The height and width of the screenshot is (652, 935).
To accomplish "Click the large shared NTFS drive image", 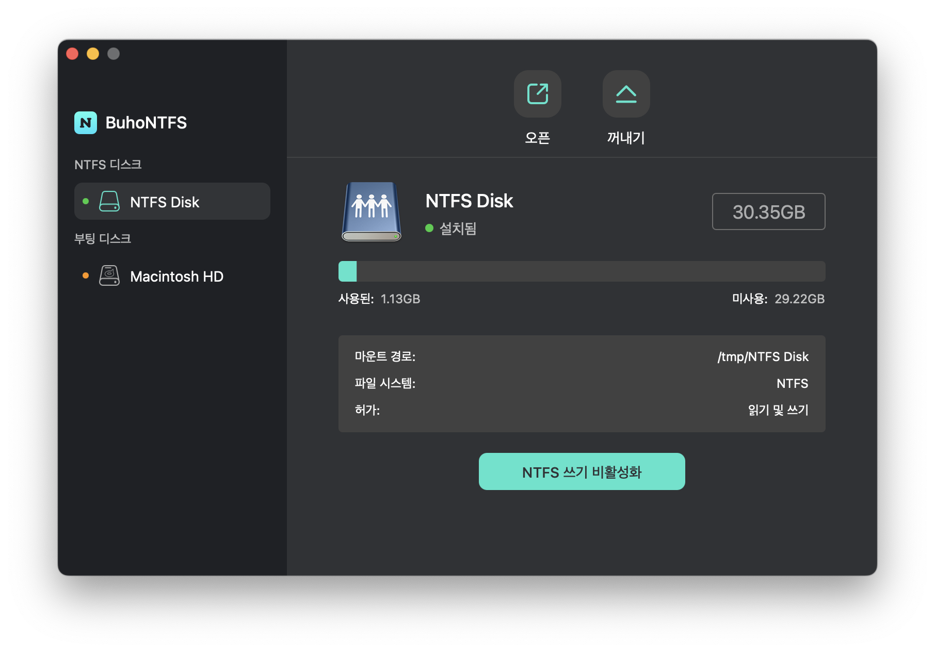I will tap(372, 211).
